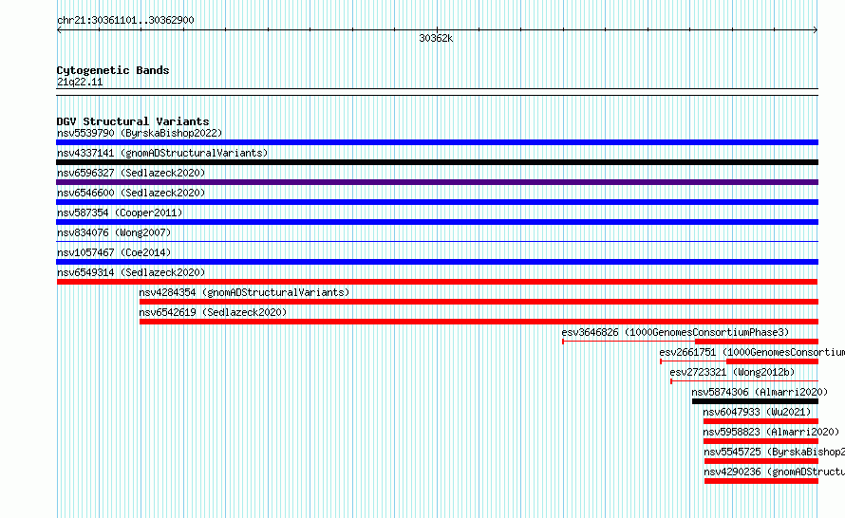The image size is (845, 518).
Task: Click the red bar of nsv6542619
Action: pyautogui.click(x=479, y=322)
